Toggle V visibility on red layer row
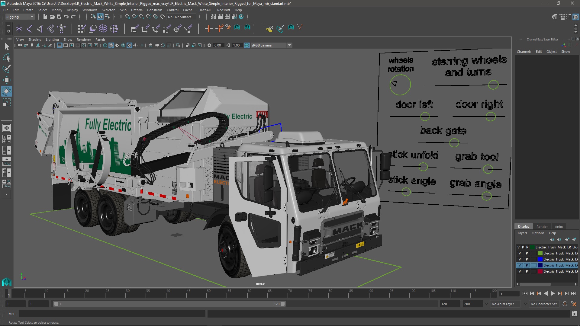This screenshot has height=326, width=580. (x=520, y=271)
